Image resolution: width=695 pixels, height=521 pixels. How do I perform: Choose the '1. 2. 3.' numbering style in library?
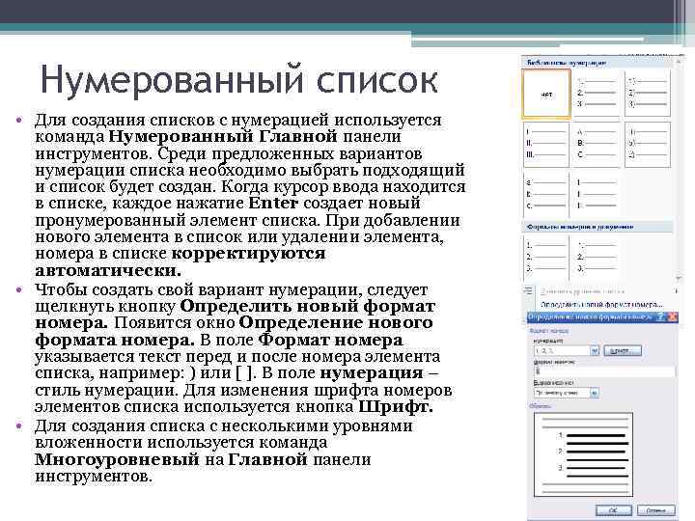(x=597, y=94)
